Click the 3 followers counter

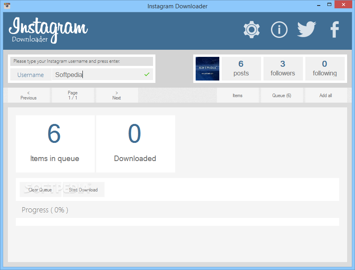(283, 69)
